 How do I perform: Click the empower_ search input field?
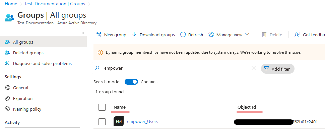click(x=175, y=68)
